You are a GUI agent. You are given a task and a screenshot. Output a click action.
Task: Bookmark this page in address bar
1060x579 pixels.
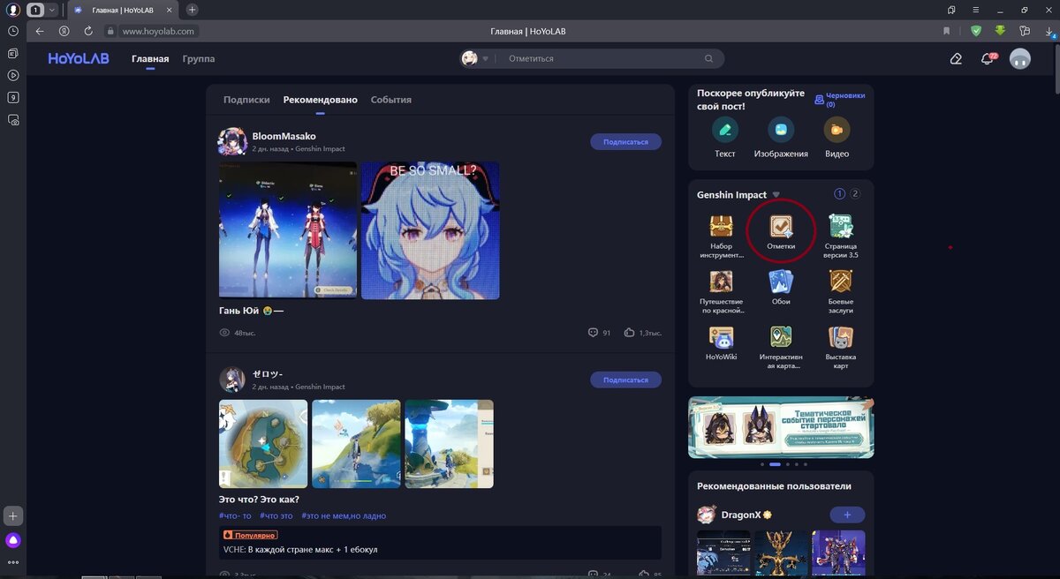(x=947, y=31)
